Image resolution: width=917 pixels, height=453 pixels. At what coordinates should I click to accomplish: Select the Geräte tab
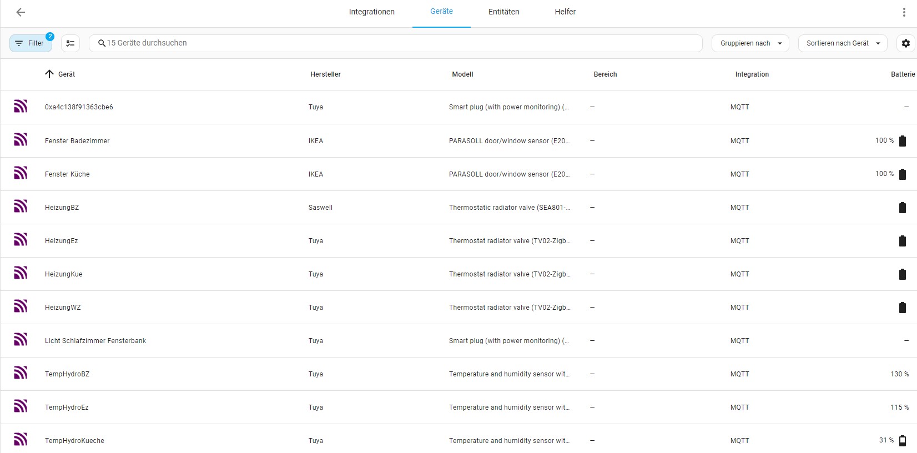point(442,12)
